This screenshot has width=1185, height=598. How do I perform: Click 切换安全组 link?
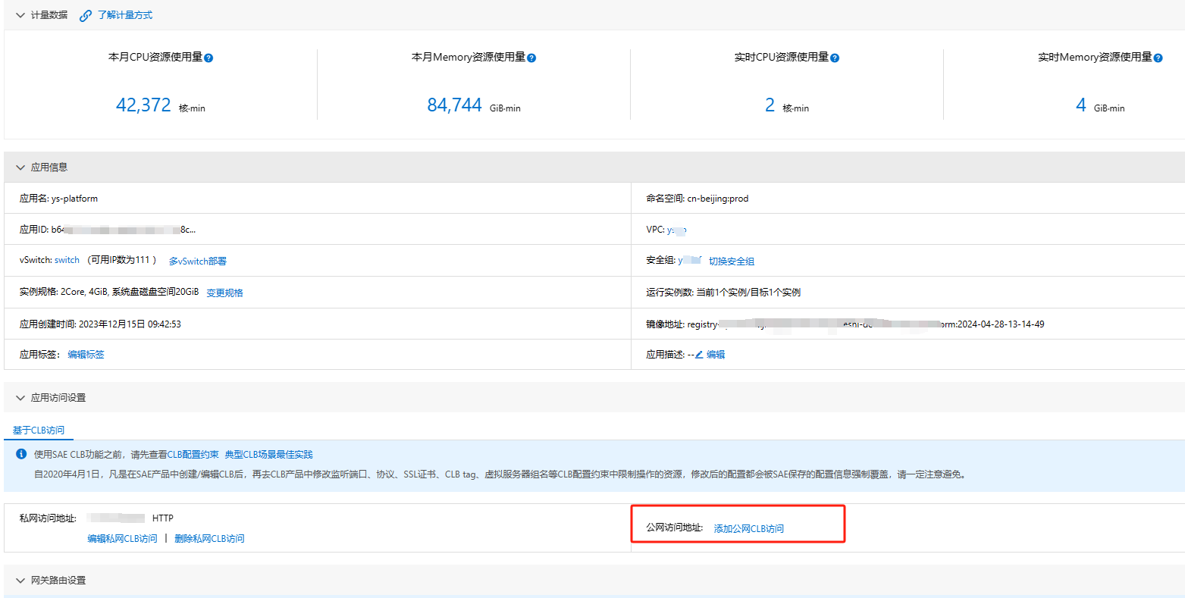[x=732, y=261]
